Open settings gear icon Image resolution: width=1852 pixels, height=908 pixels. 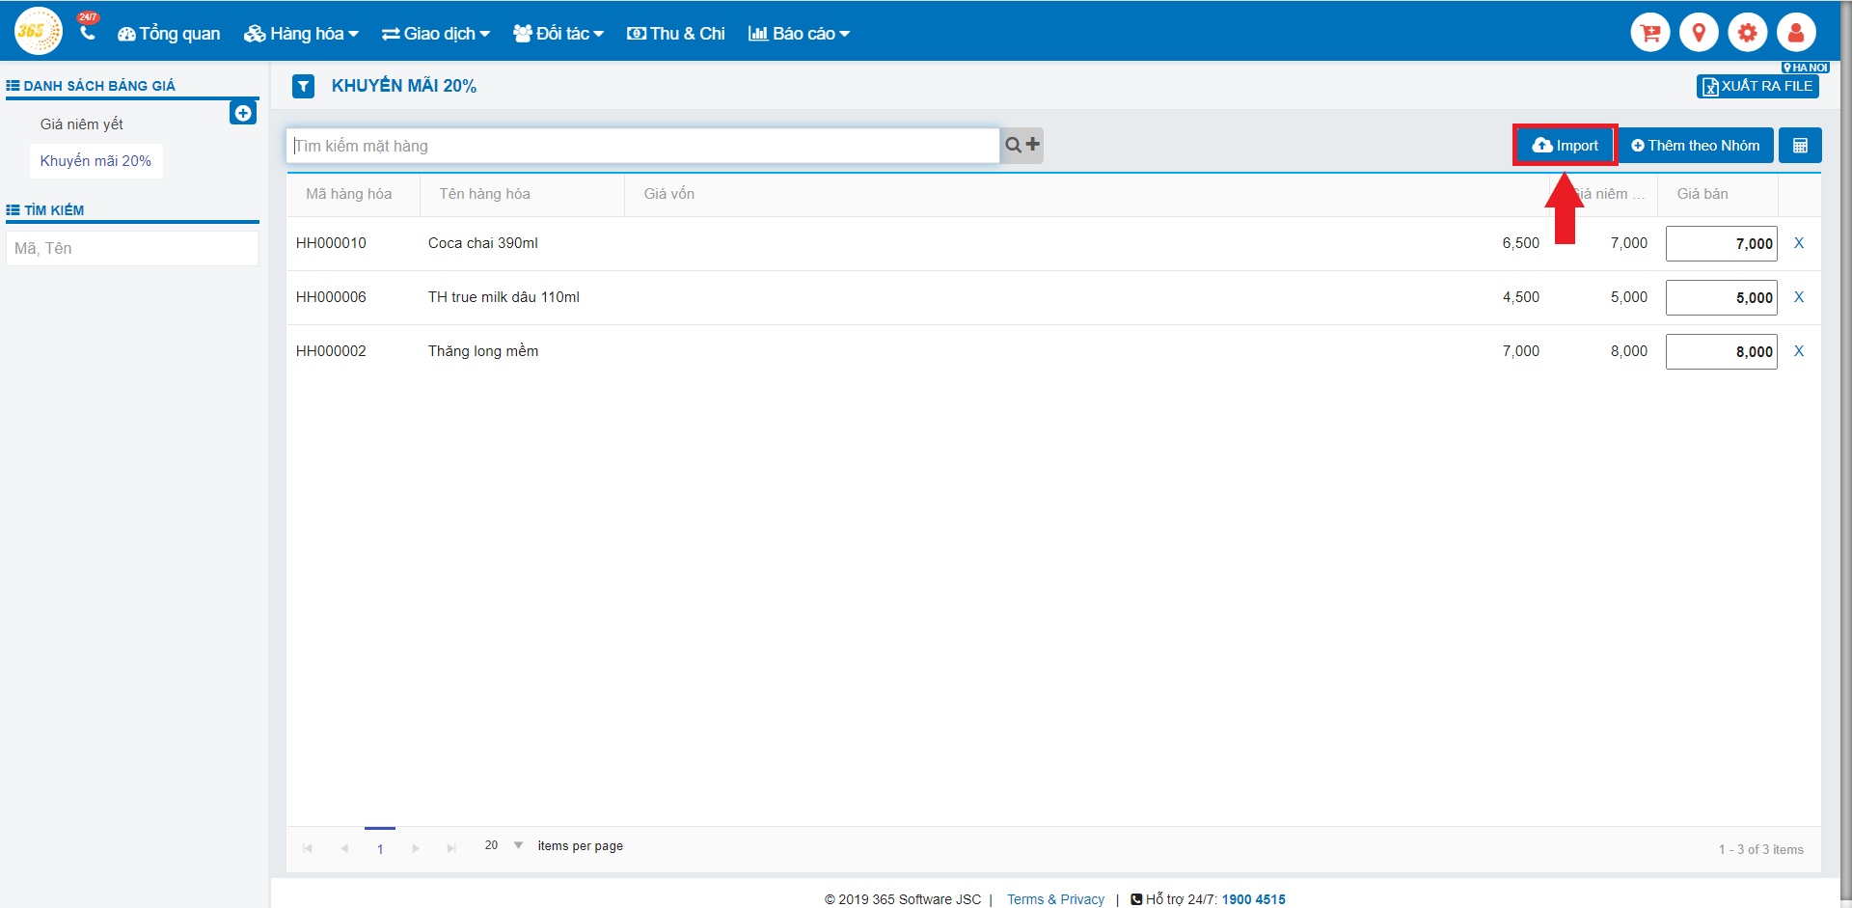[x=1747, y=33]
